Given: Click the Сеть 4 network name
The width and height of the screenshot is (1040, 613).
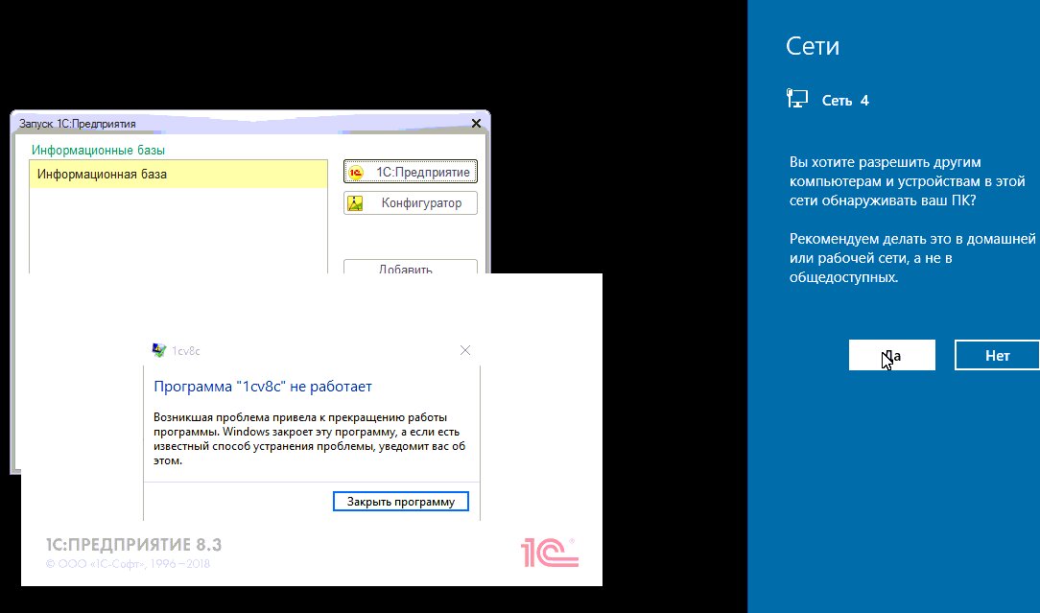Looking at the screenshot, I should pyautogui.click(x=845, y=100).
